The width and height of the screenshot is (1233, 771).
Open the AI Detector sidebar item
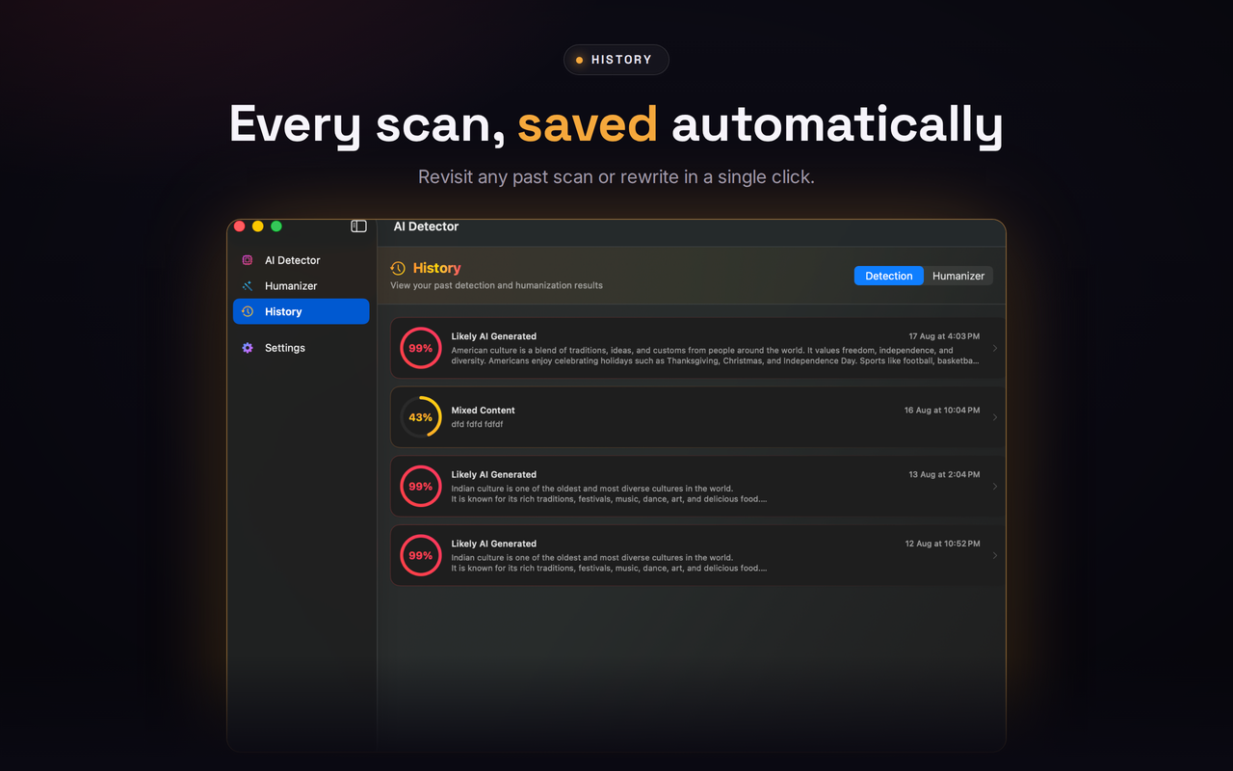(x=301, y=260)
